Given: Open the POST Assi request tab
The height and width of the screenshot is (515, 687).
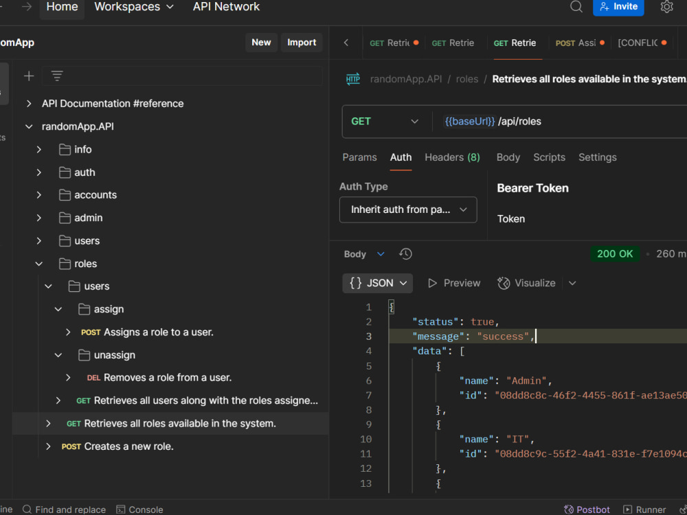Looking at the screenshot, I should (580, 43).
